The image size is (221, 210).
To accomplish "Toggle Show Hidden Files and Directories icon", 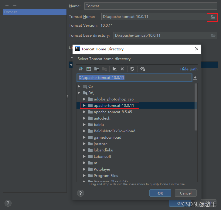I will pos(142,69).
